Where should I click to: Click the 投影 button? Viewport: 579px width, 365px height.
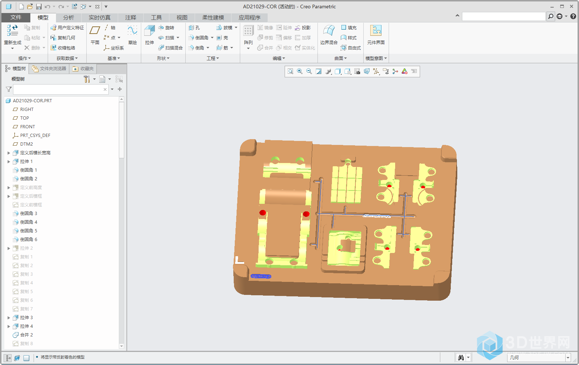pos(303,27)
